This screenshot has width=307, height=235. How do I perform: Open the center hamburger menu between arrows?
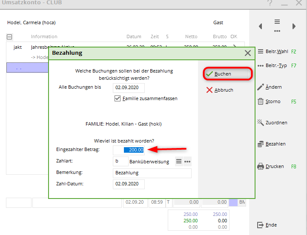coord(277,22)
